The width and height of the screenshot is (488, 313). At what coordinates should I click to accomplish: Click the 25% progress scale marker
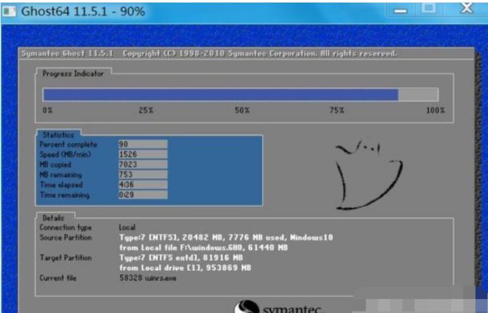click(146, 110)
